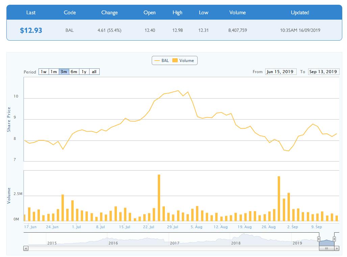Switch to the 6m period
This screenshot has height=257, width=347.
click(x=74, y=72)
